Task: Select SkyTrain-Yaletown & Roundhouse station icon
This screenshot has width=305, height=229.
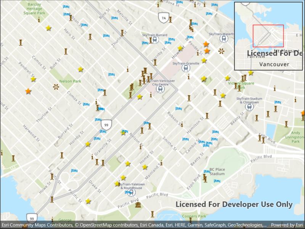Action: (x=132, y=193)
